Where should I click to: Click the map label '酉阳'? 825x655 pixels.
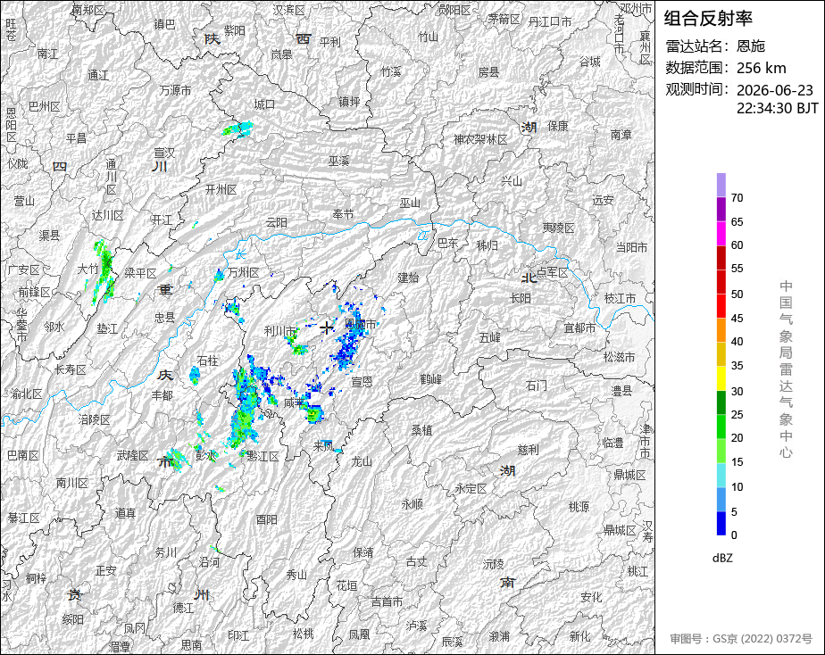tap(266, 519)
